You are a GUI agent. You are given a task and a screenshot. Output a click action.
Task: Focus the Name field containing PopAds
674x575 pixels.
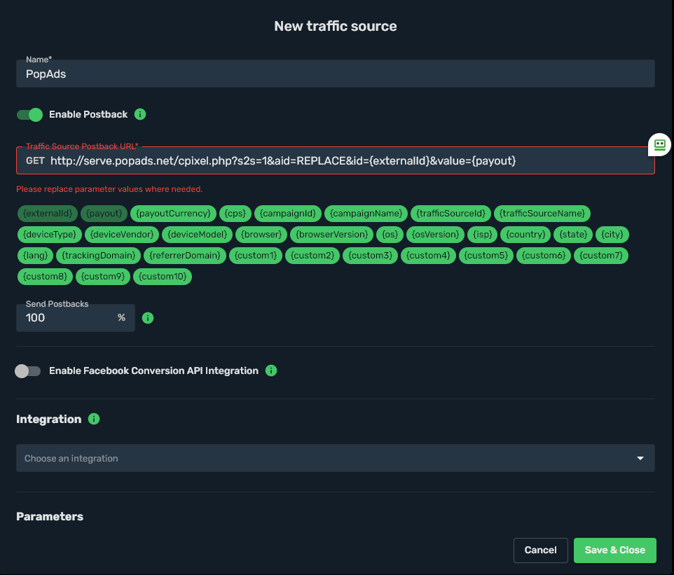coord(336,74)
